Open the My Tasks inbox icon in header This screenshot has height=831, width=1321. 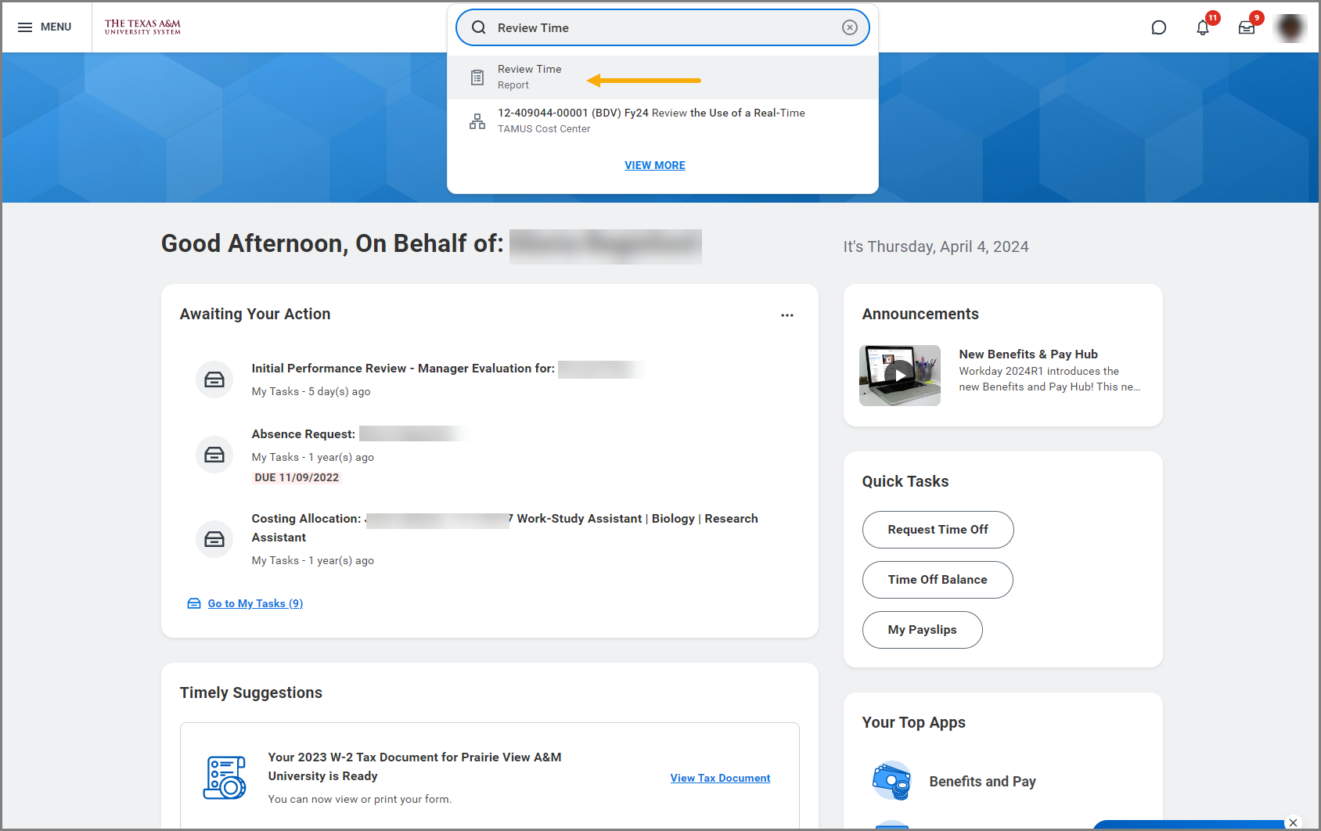pos(1246,28)
